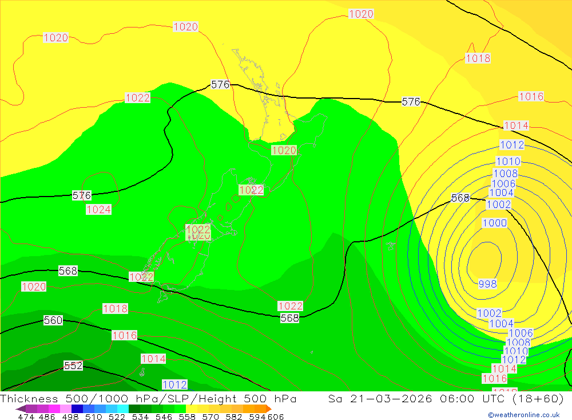Click the forecast time 'Sa 21-03-2026 06:00 UTC (18+60)'
This screenshot has height=420, width=572.
(446, 398)
